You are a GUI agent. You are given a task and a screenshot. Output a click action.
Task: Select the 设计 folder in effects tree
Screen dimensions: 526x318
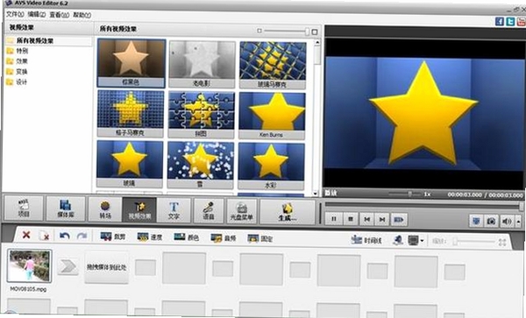click(x=21, y=81)
